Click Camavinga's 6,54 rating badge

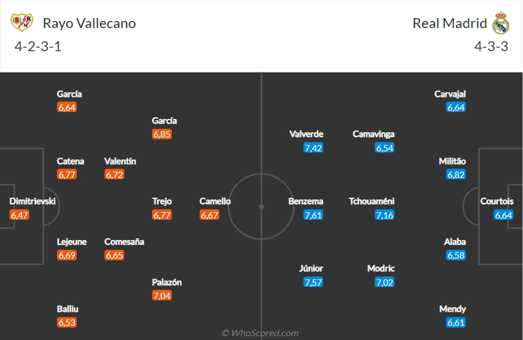tap(384, 148)
